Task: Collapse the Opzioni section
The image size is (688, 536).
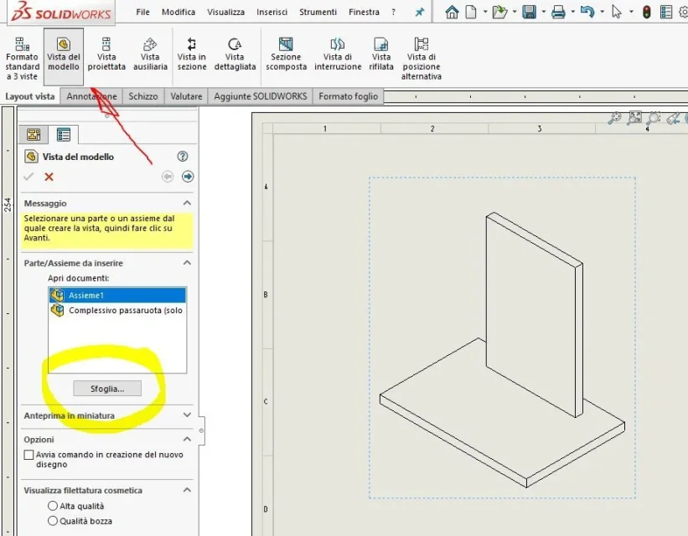Action: tap(187, 439)
